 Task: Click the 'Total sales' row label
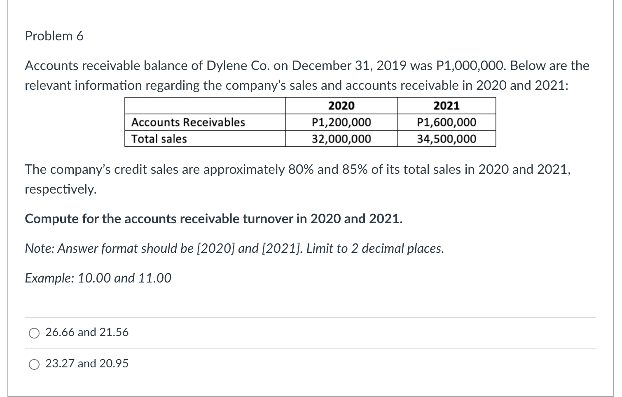coord(159,139)
